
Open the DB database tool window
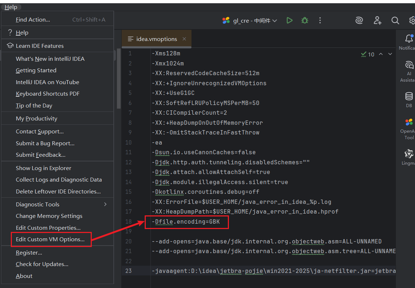(409, 100)
